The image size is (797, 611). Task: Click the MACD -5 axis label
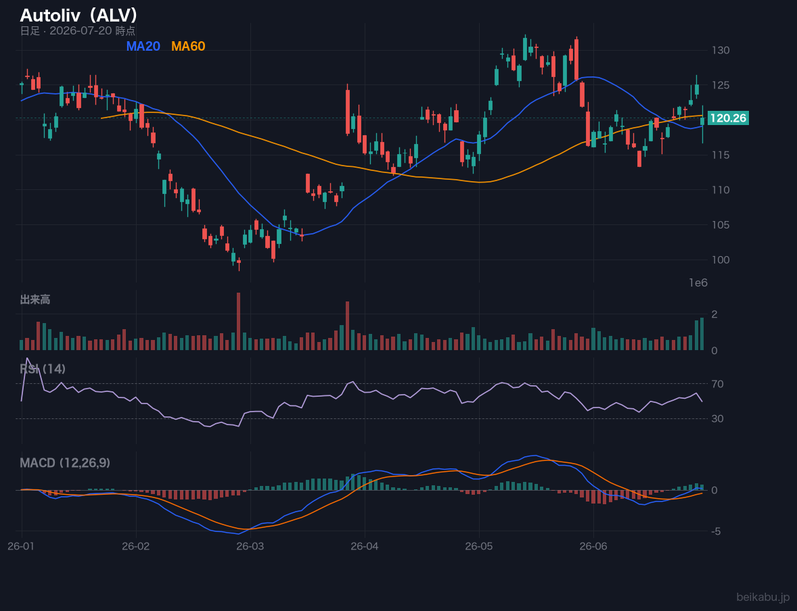tap(716, 531)
